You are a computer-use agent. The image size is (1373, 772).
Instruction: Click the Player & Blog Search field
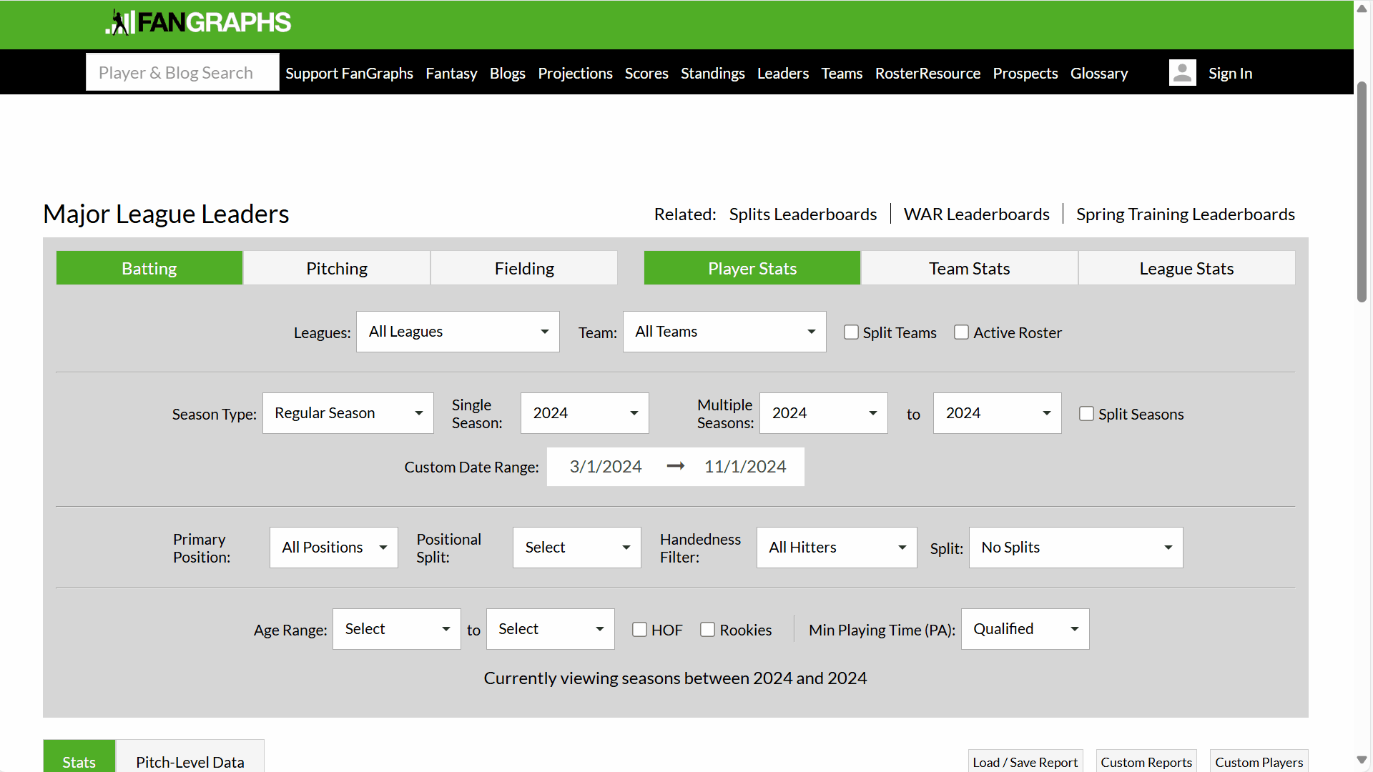[x=182, y=73]
